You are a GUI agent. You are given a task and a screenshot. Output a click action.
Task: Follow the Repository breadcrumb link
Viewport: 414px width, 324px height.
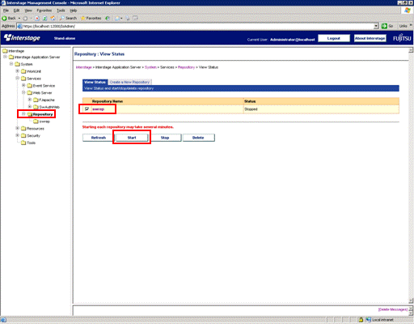pos(186,67)
